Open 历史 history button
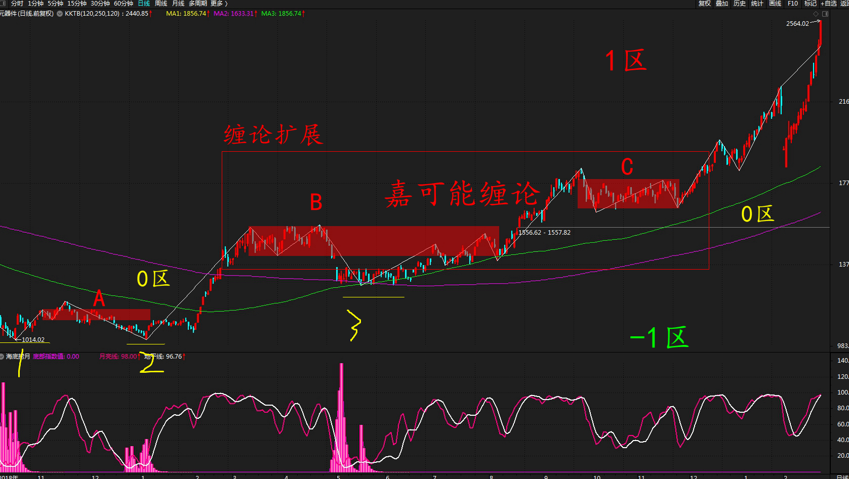The image size is (849, 479). (740, 4)
